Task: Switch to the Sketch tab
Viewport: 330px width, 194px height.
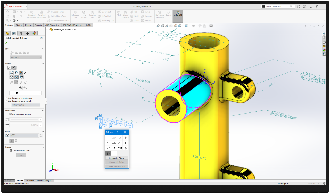Action: pos(19,25)
